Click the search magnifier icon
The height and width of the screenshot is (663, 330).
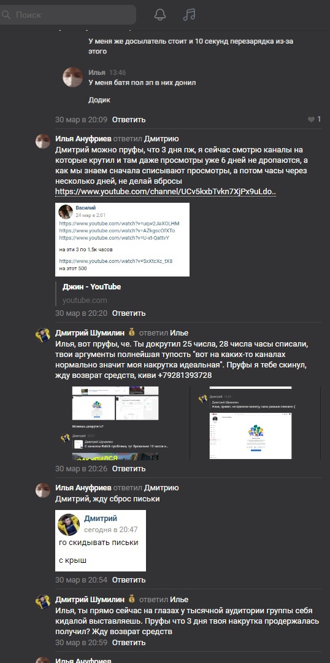click(x=6, y=15)
